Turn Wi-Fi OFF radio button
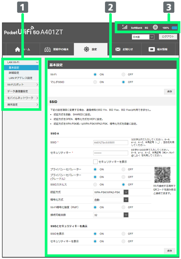The image size is (181, 259). 124,74
